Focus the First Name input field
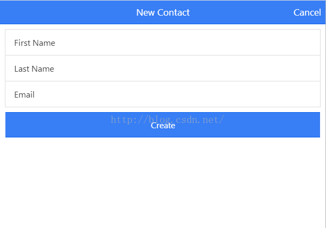 pyautogui.click(x=162, y=43)
